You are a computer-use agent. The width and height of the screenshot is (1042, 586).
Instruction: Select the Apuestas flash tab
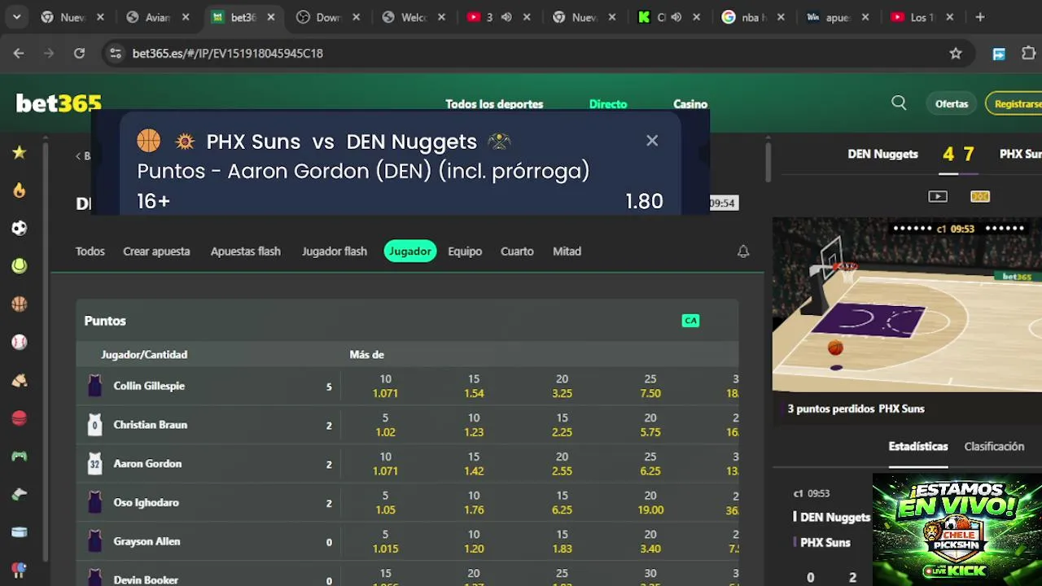click(245, 251)
